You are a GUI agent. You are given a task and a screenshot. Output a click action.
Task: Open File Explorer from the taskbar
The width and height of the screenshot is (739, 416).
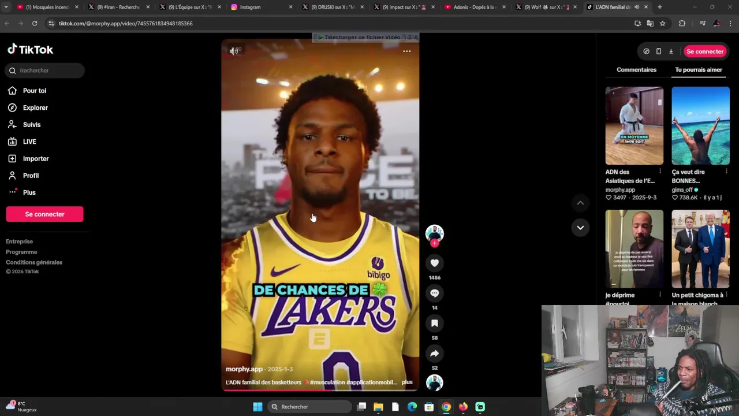coord(378,407)
